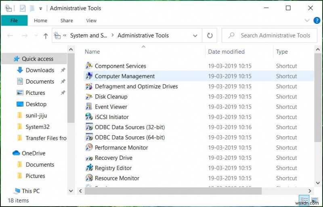Refresh the Administrative Tools folder
The height and width of the screenshot is (207, 323).
pyautogui.click(x=210, y=36)
